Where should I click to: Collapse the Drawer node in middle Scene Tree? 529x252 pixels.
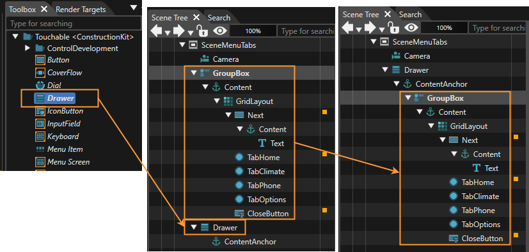click(194, 228)
